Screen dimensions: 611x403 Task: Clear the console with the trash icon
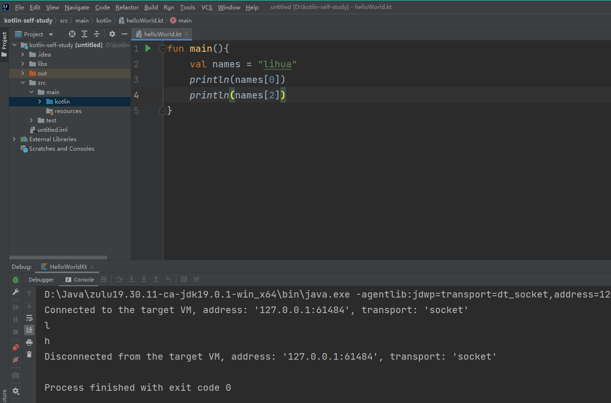(x=29, y=355)
